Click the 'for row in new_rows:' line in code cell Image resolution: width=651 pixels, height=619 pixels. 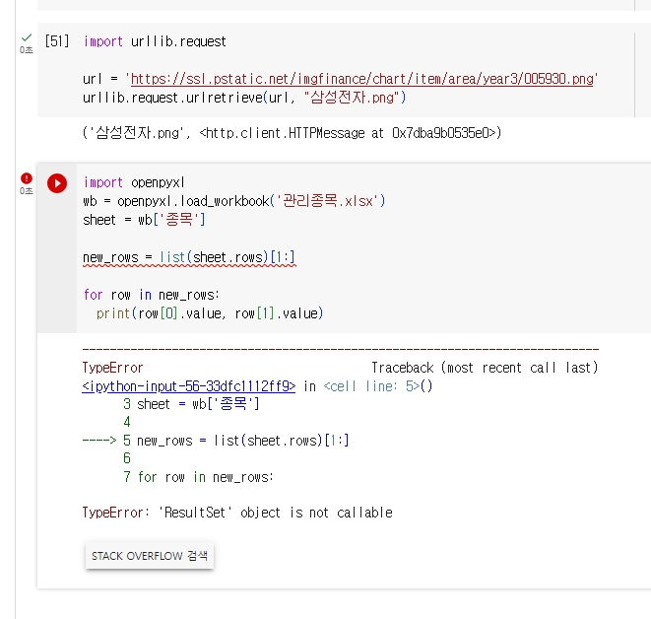pos(151,295)
